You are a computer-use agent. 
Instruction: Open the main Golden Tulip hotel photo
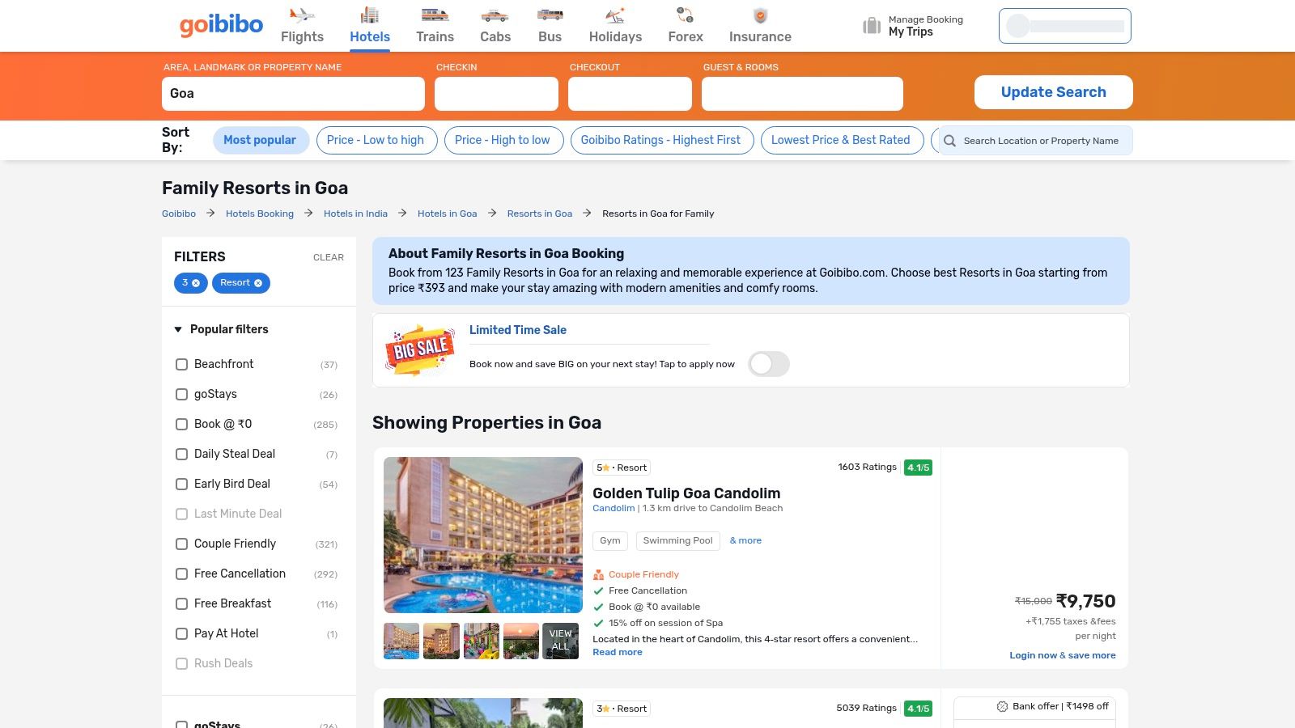tap(483, 535)
